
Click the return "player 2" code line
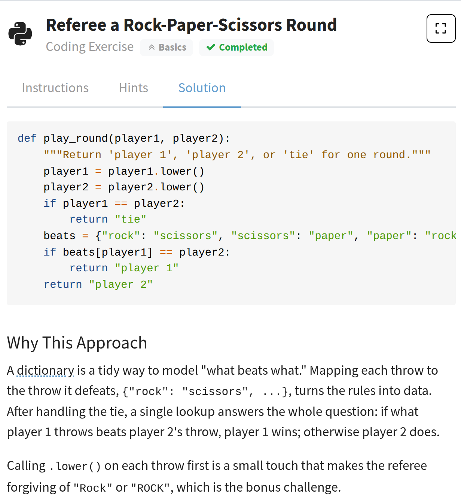point(98,284)
